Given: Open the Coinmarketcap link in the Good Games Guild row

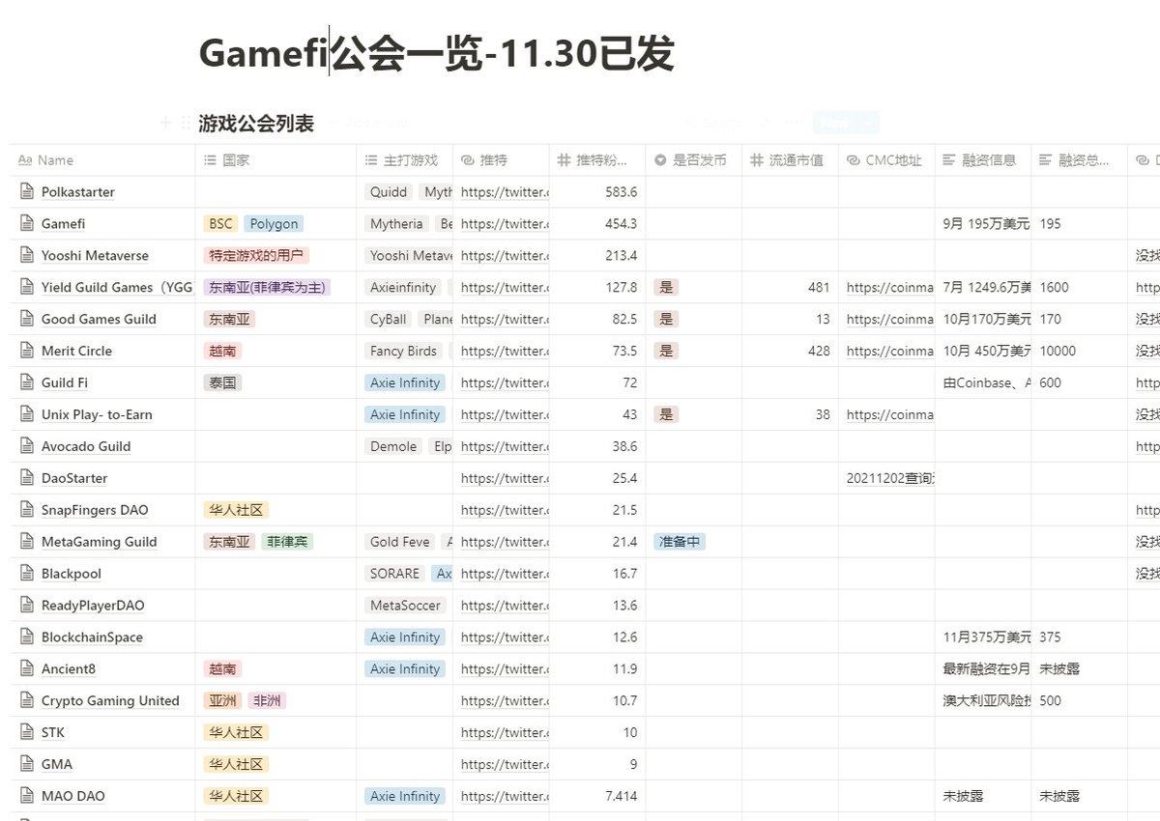Looking at the screenshot, I should 890,320.
